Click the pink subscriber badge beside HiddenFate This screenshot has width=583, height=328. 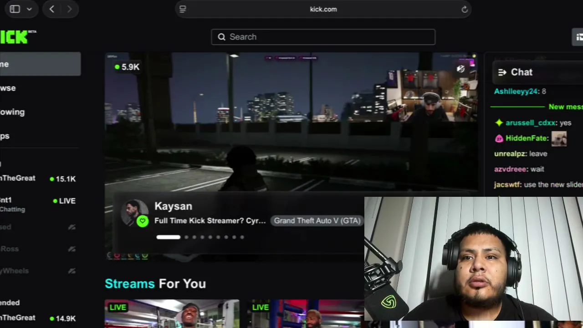(499, 138)
